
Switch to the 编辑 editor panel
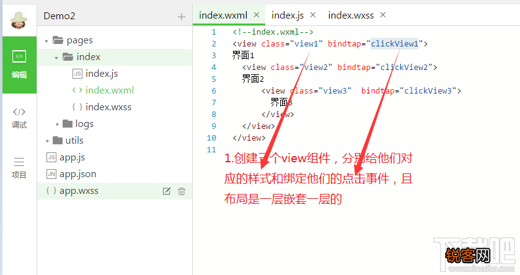pos(19,64)
